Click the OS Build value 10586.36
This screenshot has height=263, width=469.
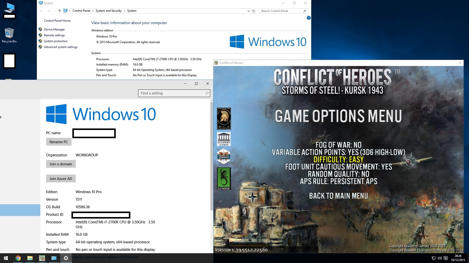(x=83, y=207)
